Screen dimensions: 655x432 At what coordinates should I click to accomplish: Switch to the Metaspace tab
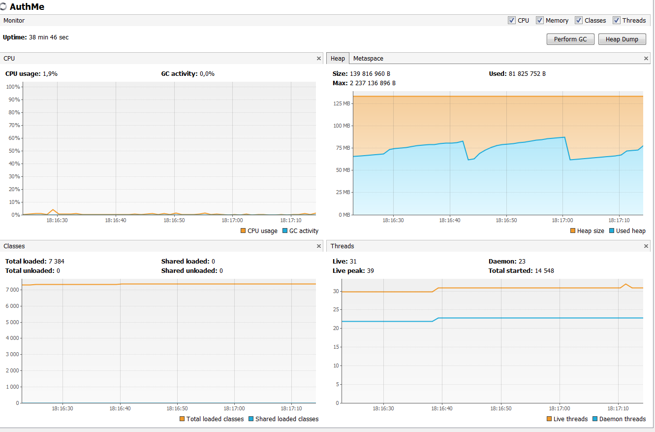tap(368, 58)
